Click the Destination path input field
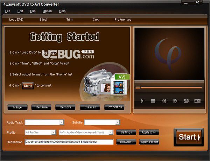This screenshot has height=161, width=210. [x=69, y=142]
